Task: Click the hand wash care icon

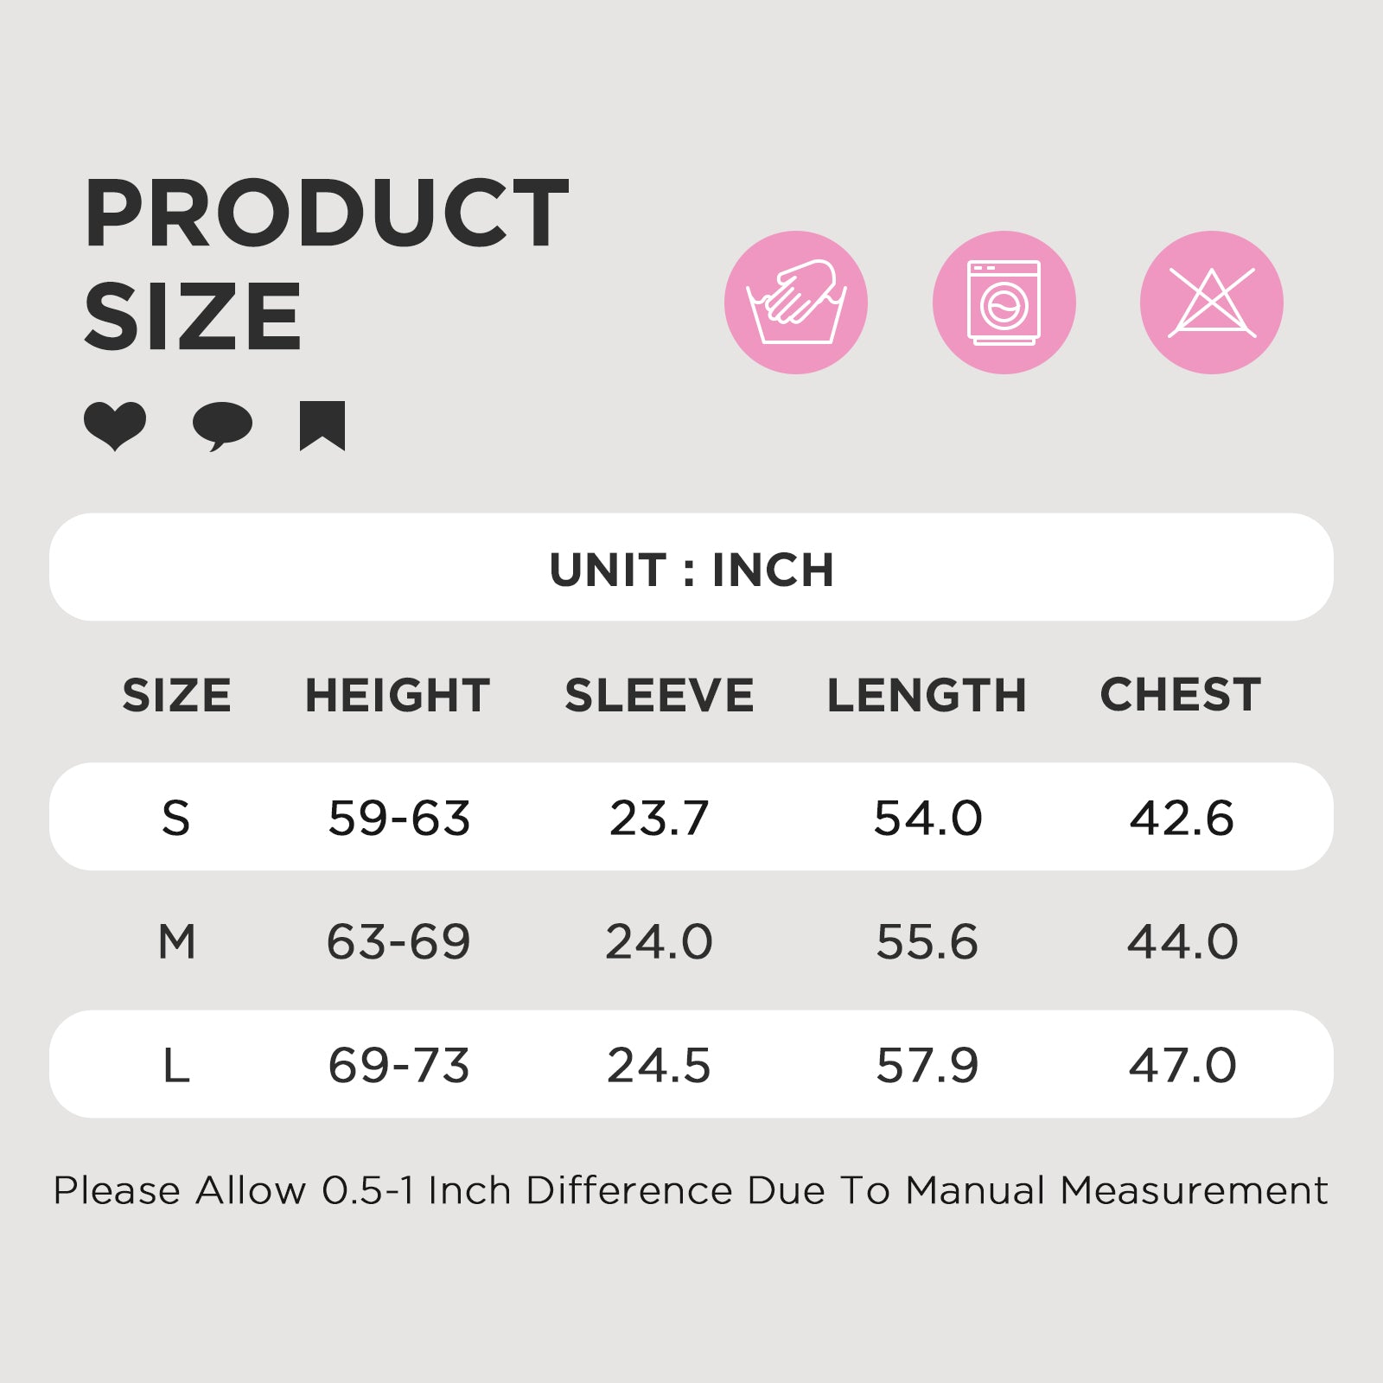Action: click(x=795, y=303)
